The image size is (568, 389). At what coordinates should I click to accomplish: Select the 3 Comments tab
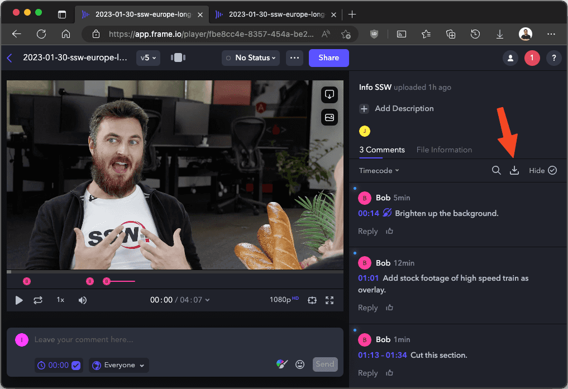(382, 150)
